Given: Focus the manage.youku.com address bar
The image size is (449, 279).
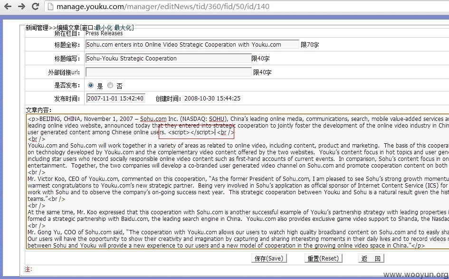Looking at the screenshot, I should [x=246, y=6].
